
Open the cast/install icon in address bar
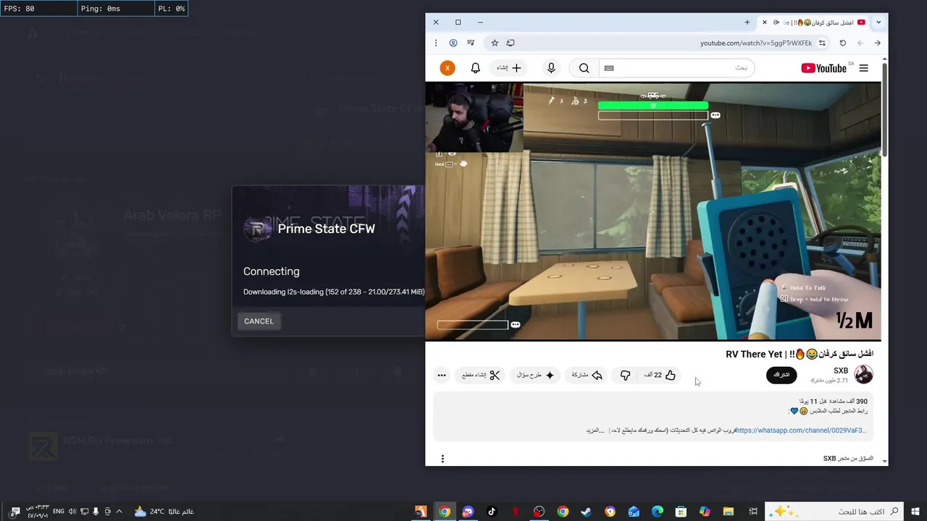tap(511, 43)
